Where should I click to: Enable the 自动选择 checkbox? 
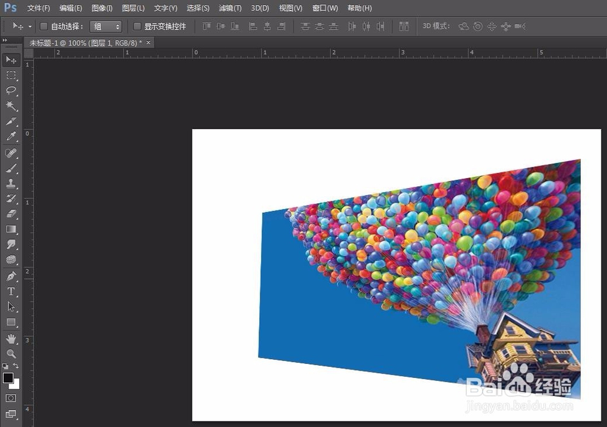point(44,26)
